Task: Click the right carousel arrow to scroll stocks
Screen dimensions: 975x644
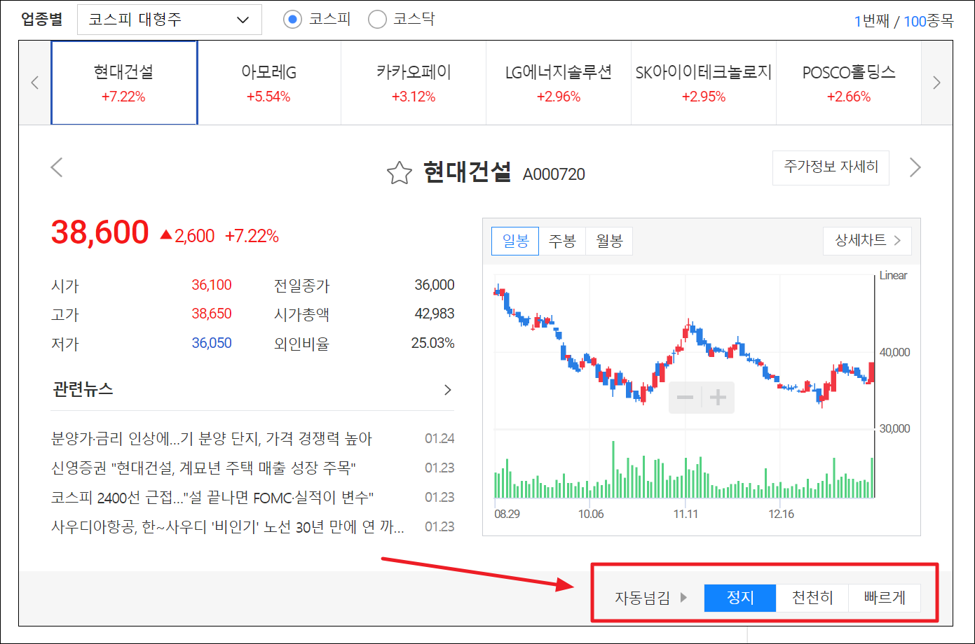Action: tap(936, 82)
